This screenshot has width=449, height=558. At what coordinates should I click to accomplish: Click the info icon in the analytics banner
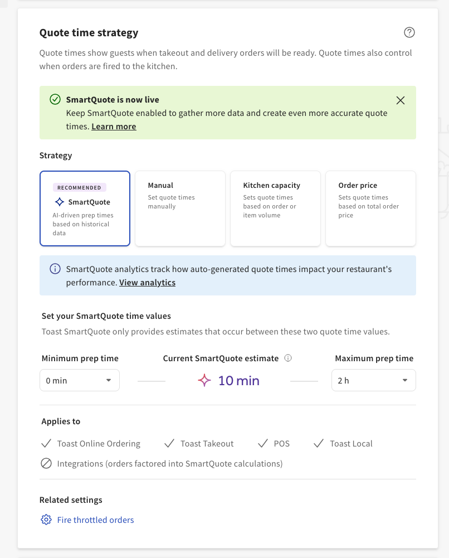click(x=55, y=268)
